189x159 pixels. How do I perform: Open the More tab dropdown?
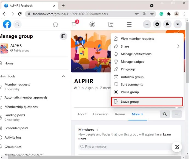138,114
